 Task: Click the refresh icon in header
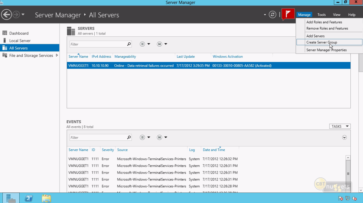[x=273, y=14]
